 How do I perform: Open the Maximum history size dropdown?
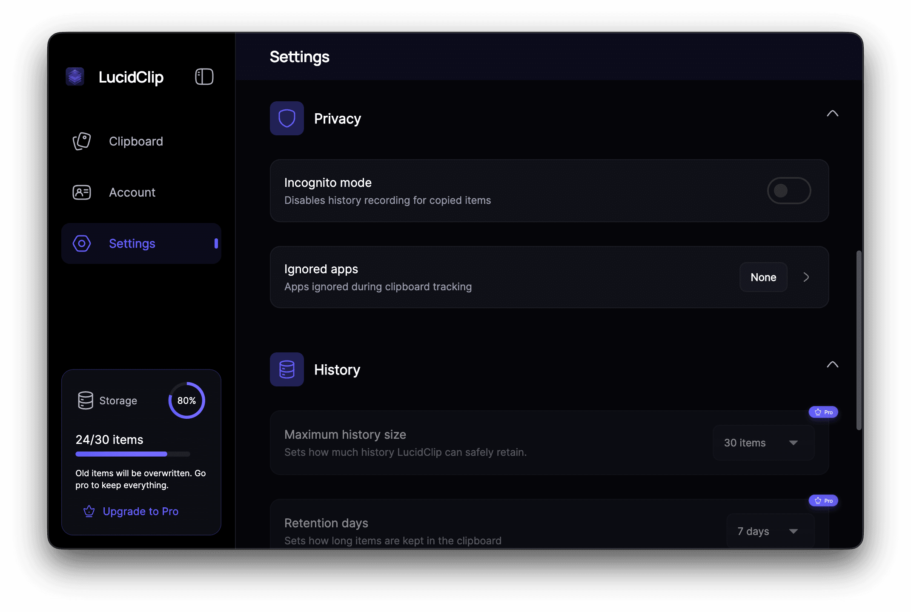(763, 443)
